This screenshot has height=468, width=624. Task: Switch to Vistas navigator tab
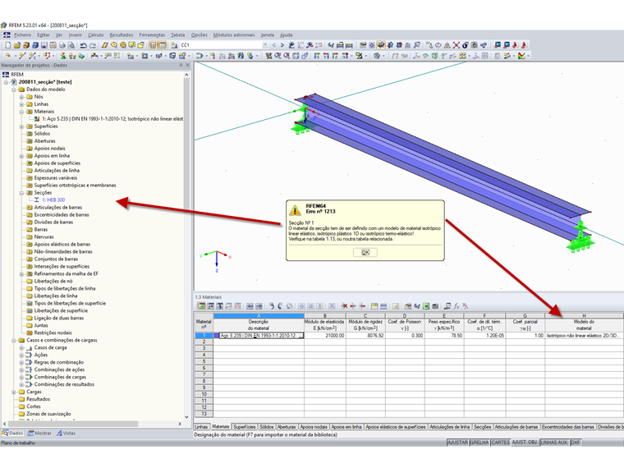click(x=66, y=433)
